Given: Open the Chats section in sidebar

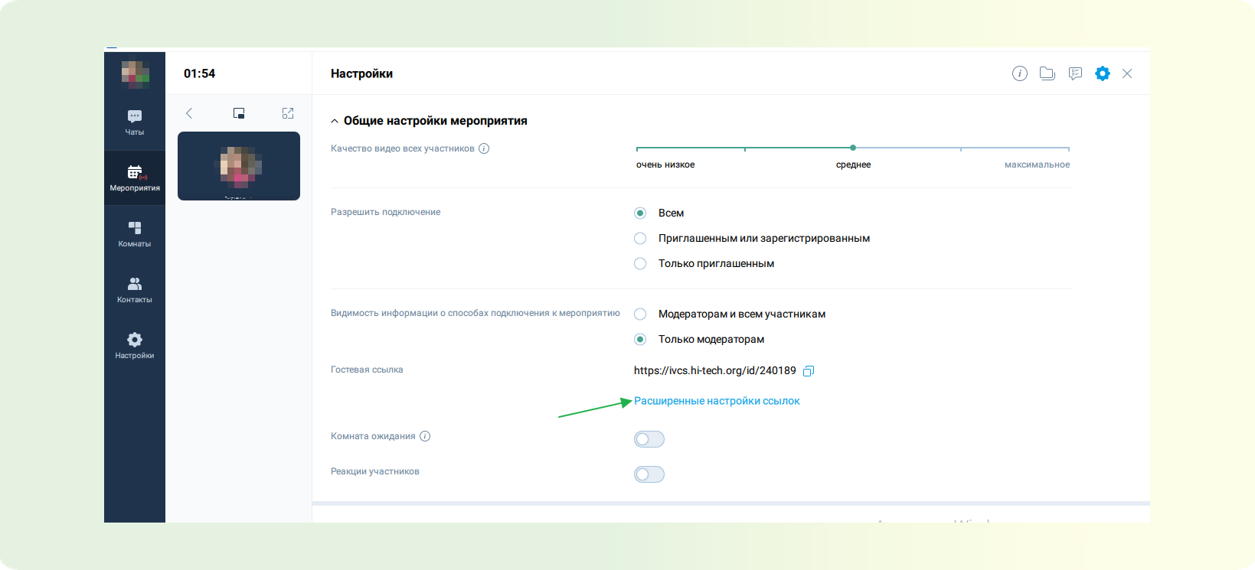Looking at the screenshot, I should click(135, 122).
